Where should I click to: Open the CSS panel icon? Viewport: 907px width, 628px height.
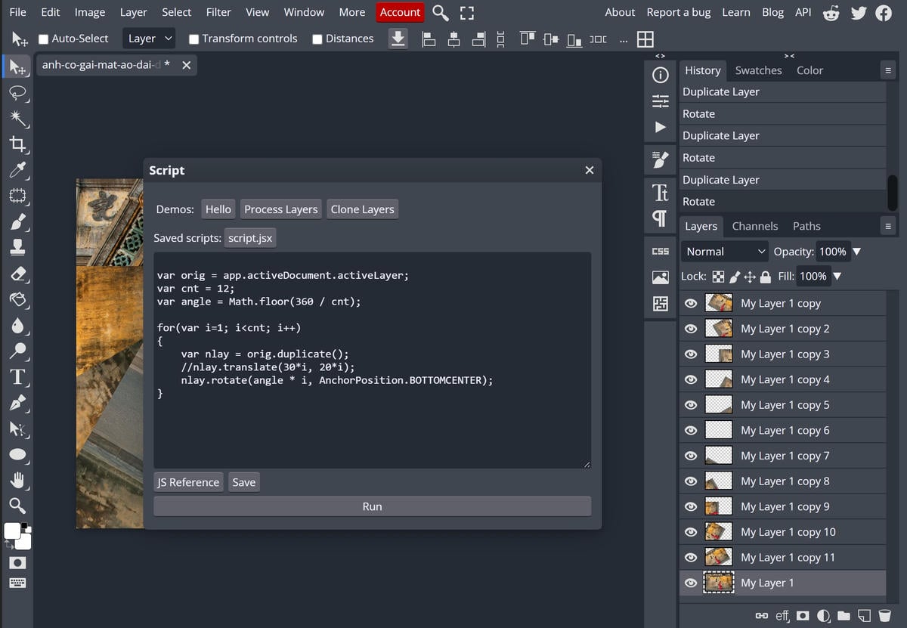click(x=660, y=251)
